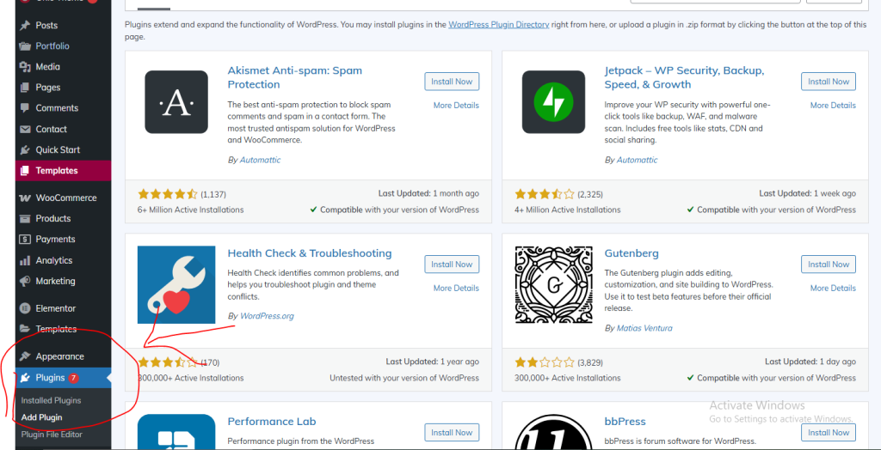Open Matias Ventura author link

pos(644,328)
